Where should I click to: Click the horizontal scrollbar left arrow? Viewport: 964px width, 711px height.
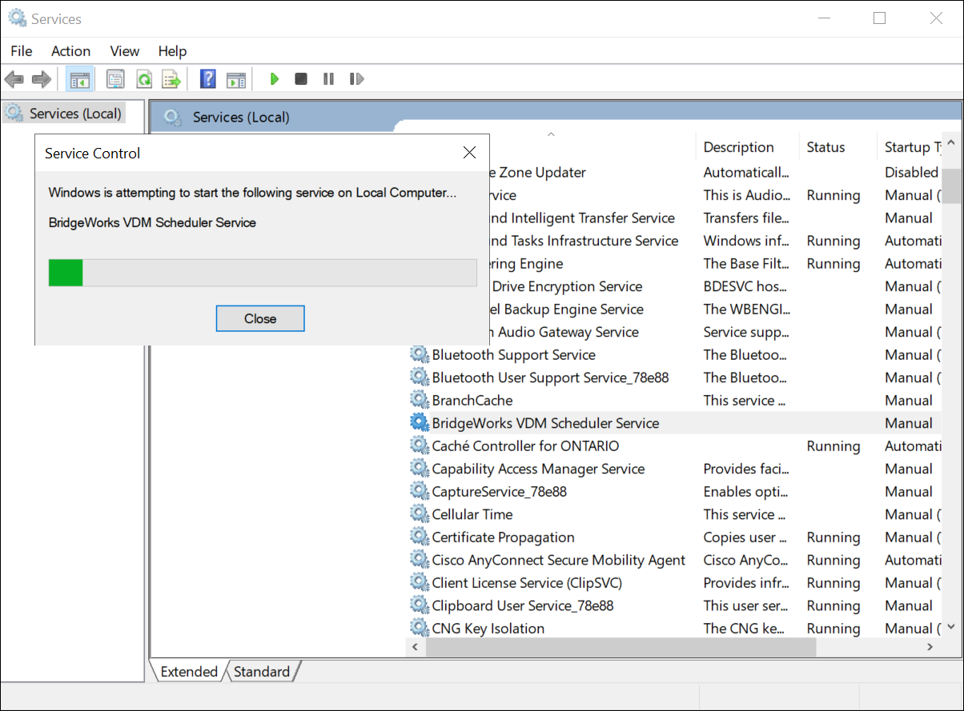[x=415, y=647]
